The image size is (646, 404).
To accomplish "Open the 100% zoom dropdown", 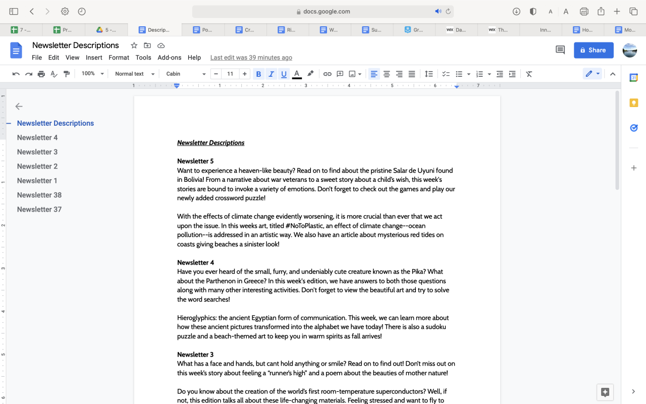I will coord(92,74).
